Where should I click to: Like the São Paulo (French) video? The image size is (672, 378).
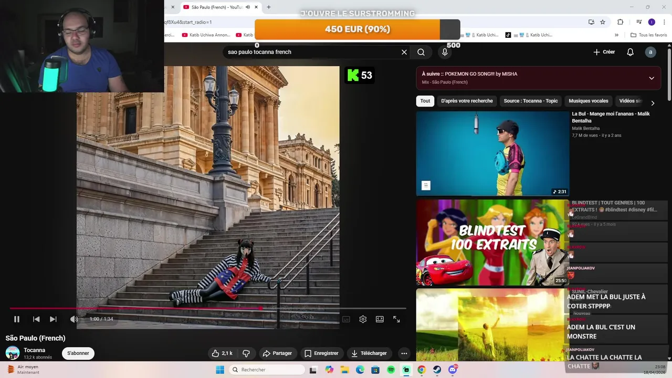[x=222, y=353]
